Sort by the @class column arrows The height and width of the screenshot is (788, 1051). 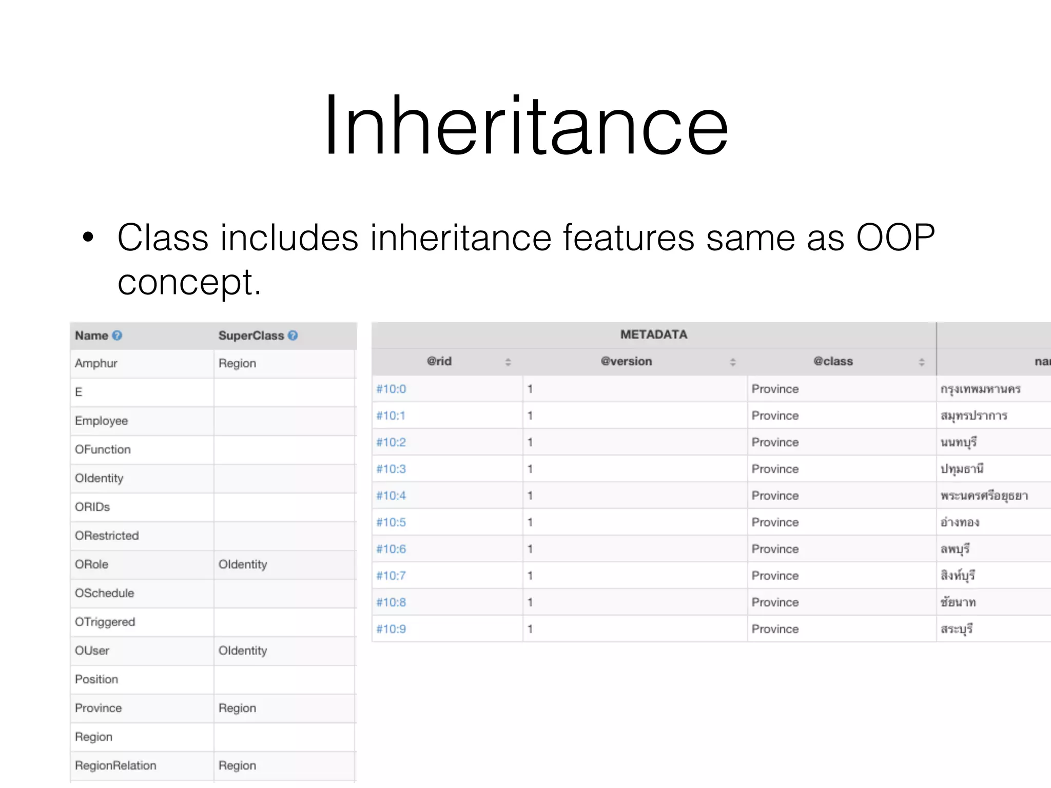click(922, 362)
